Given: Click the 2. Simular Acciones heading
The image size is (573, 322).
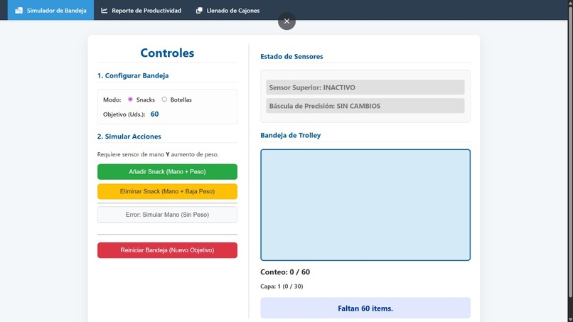Looking at the screenshot, I should click(x=129, y=136).
